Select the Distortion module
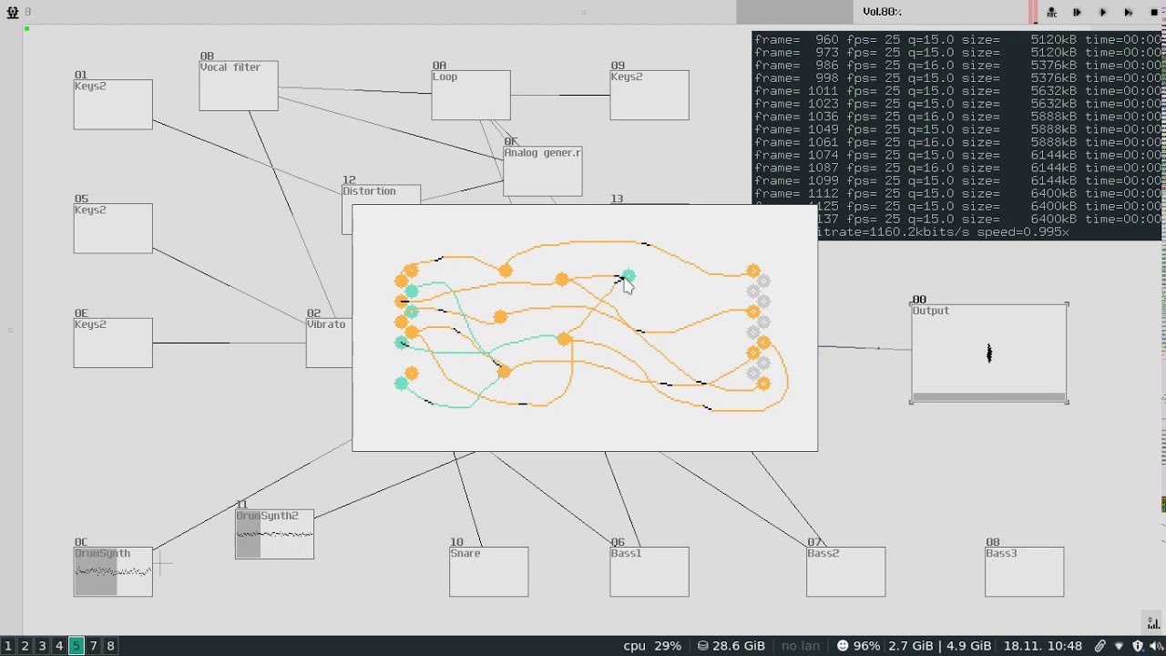The width and height of the screenshot is (1166, 656). click(x=381, y=195)
